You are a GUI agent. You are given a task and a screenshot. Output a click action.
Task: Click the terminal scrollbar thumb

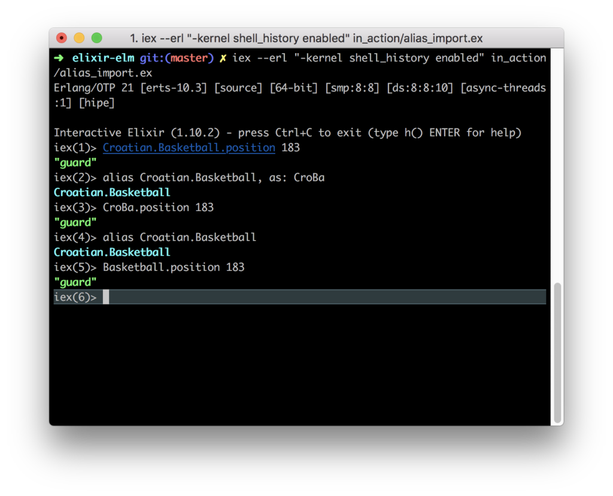(x=557, y=352)
